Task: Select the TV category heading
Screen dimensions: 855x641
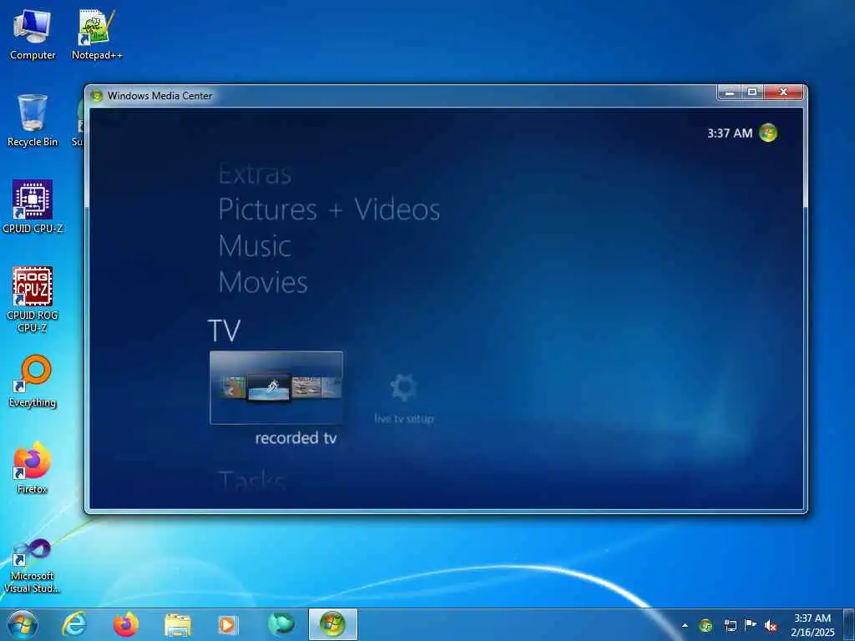Action: pos(224,331)
